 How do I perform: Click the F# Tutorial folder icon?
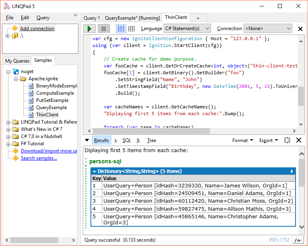pos(16,144)
